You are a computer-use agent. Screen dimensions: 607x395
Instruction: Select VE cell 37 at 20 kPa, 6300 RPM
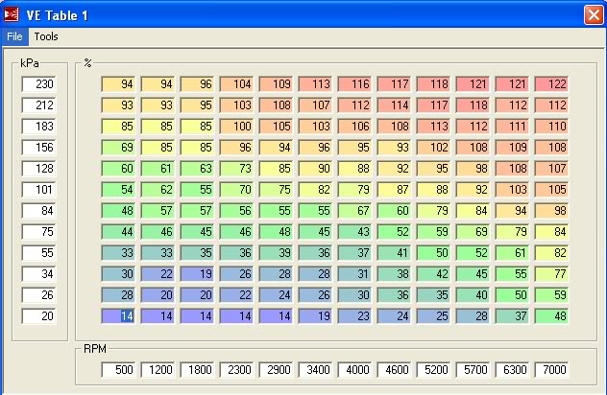[513, 316]
